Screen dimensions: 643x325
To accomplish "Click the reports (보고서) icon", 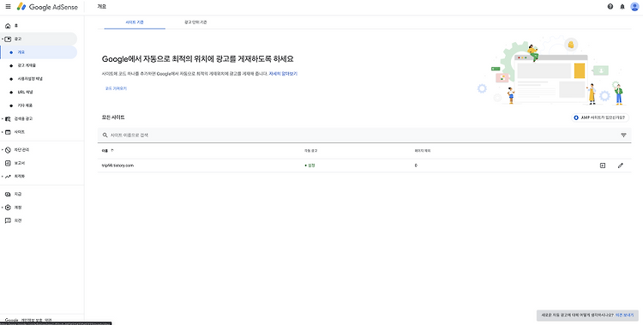I will 8,163.
